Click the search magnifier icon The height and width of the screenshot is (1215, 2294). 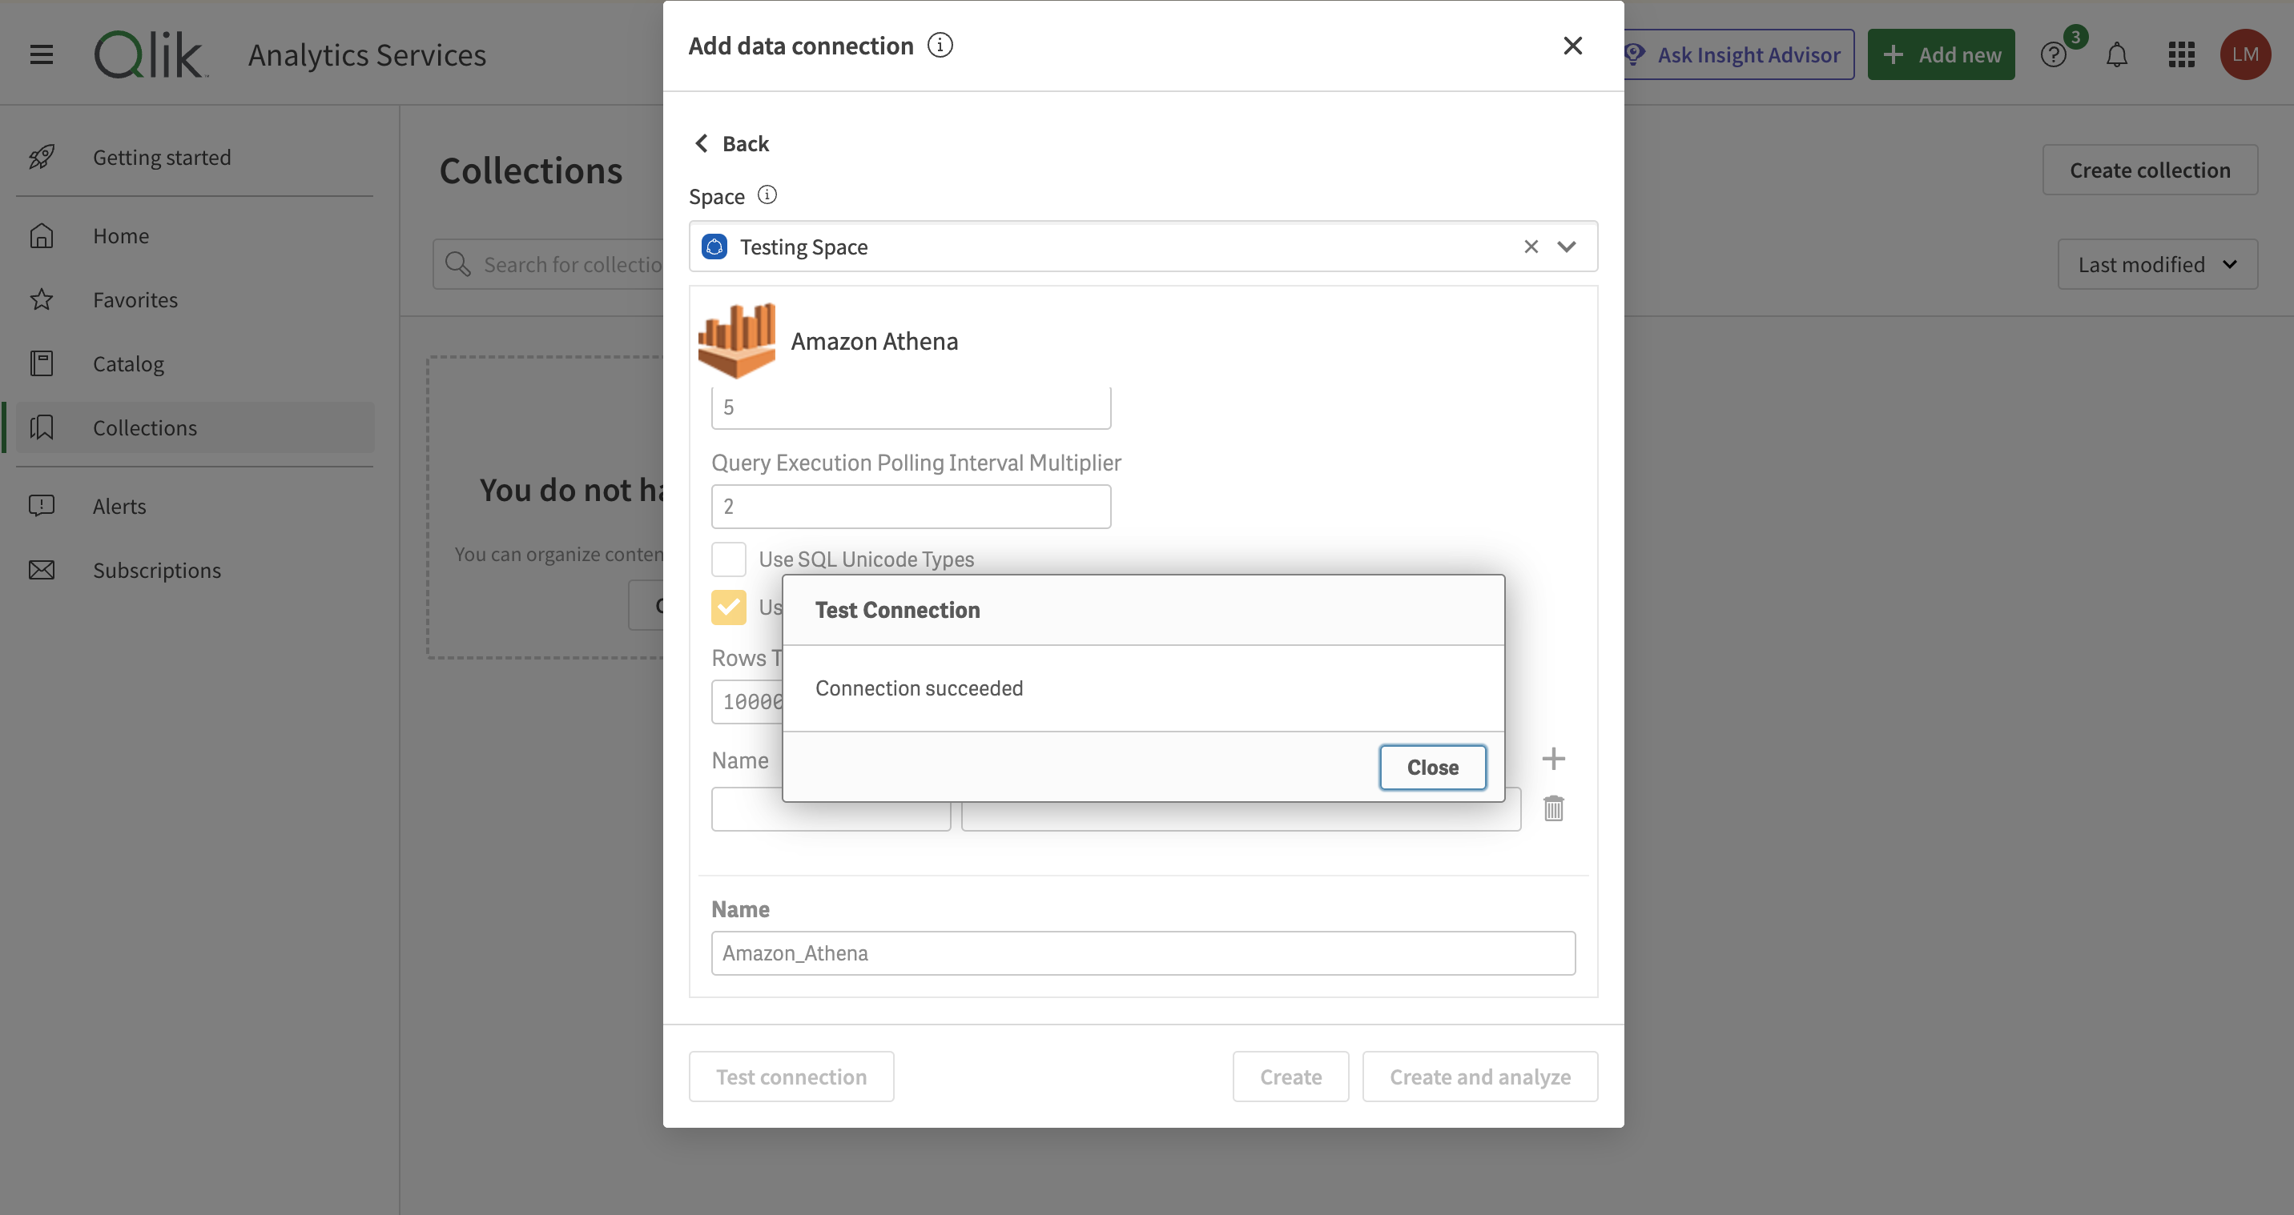457,264
